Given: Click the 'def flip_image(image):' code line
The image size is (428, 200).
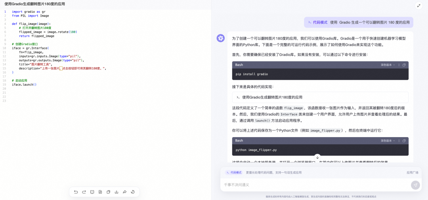Looking at the screenshot, I should pyautogui.click(x=31, y=24).
